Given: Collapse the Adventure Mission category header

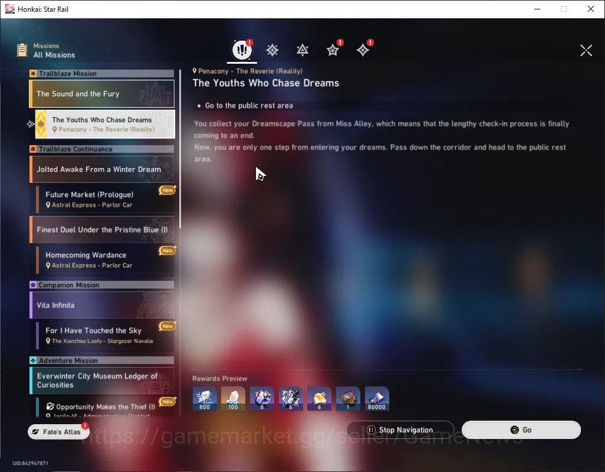Looking at the screenshot, I should pos(102,360).
